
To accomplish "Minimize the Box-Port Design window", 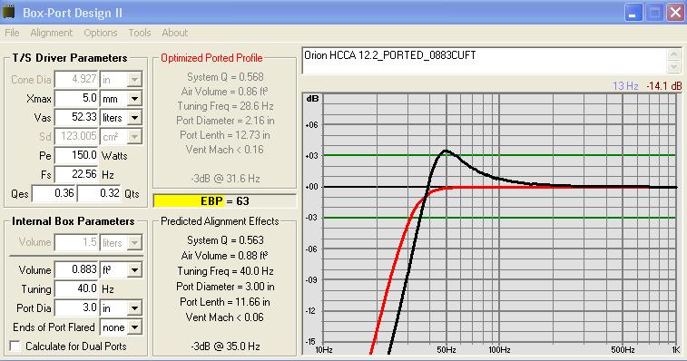I will 633,13.
